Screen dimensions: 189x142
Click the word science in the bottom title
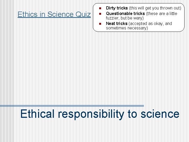pos(160,114)
